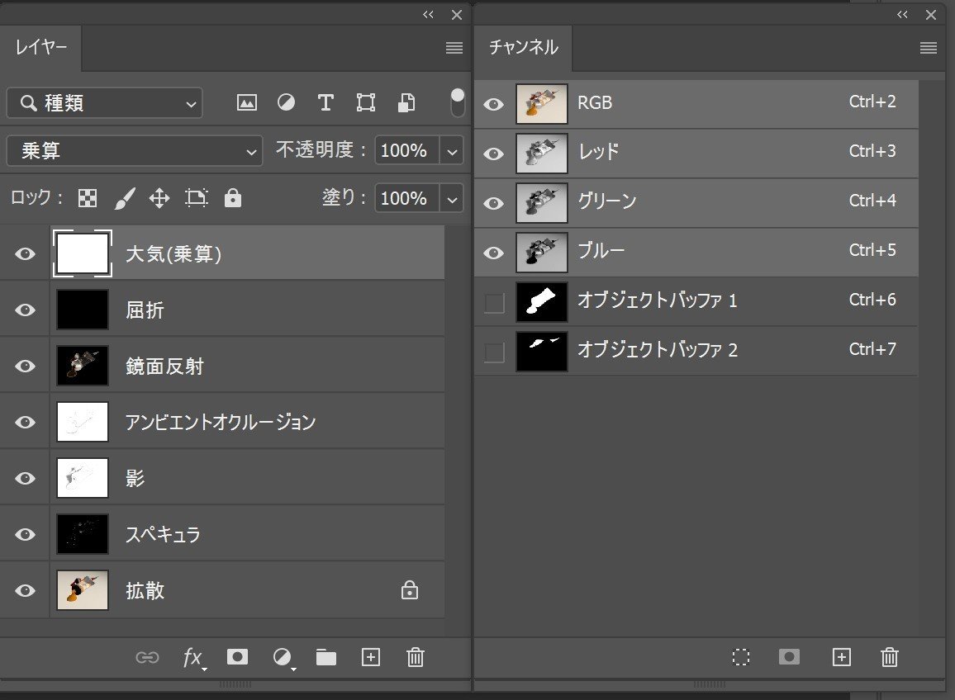Click the text layer filter icon
Viewport: 955px width, 700px height.
point(325,102)
